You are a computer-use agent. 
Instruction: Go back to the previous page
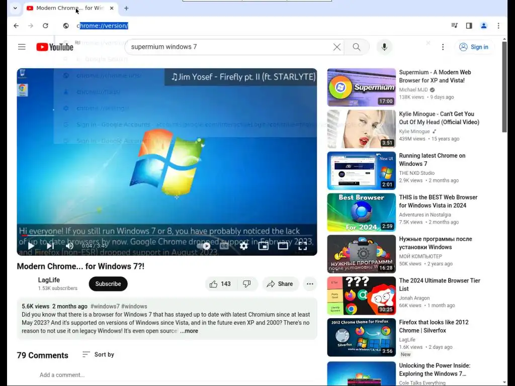point(16,26)
